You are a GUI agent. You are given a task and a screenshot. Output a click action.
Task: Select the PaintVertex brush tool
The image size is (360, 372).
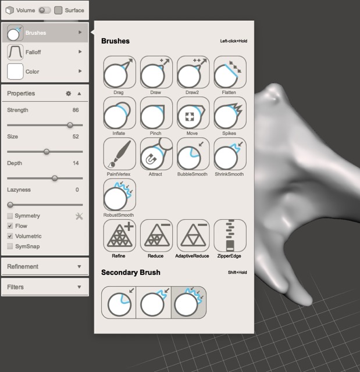coord(119,154)
